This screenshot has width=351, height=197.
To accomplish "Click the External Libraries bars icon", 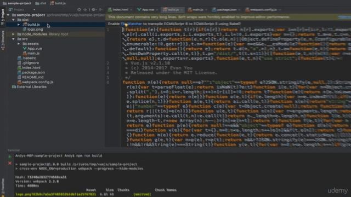I will point(14,87).
